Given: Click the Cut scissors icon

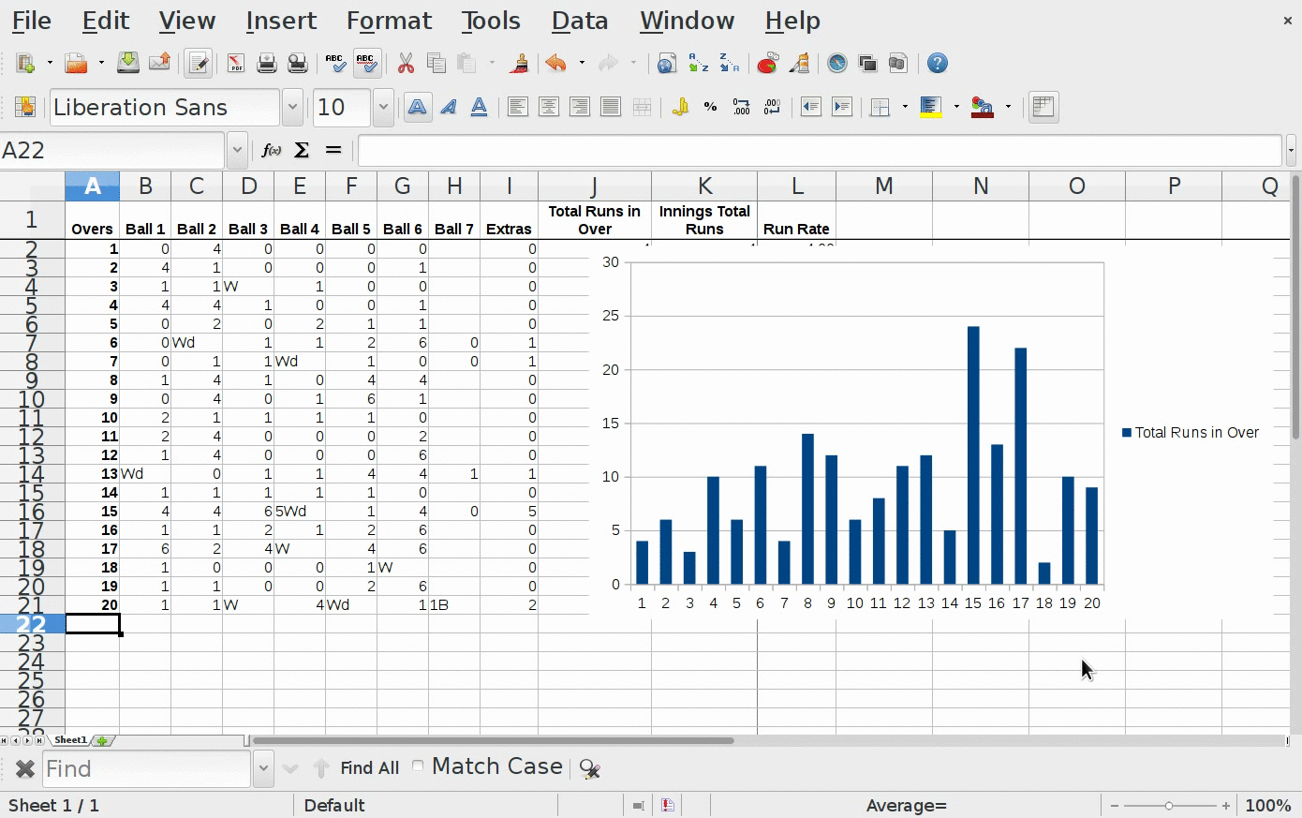Looking at the screenshot, I should click(x=406, y=64).
